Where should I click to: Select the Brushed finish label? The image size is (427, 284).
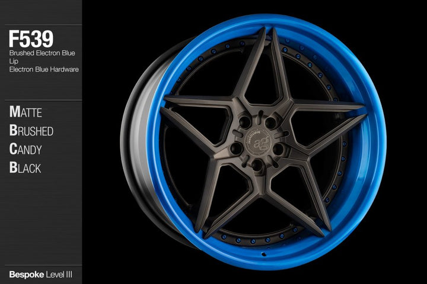click(31, 131)
